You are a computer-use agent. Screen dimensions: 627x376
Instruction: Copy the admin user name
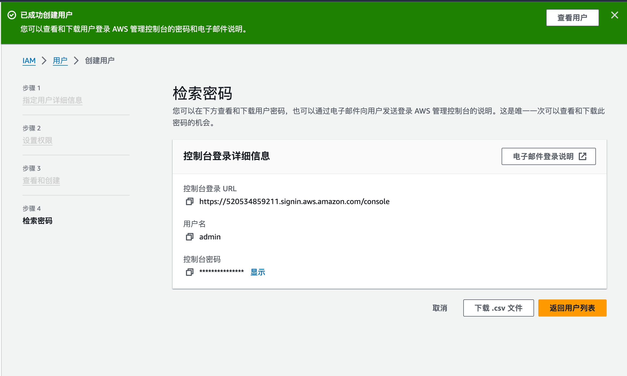pyautogui.click(x=189, y=237)
